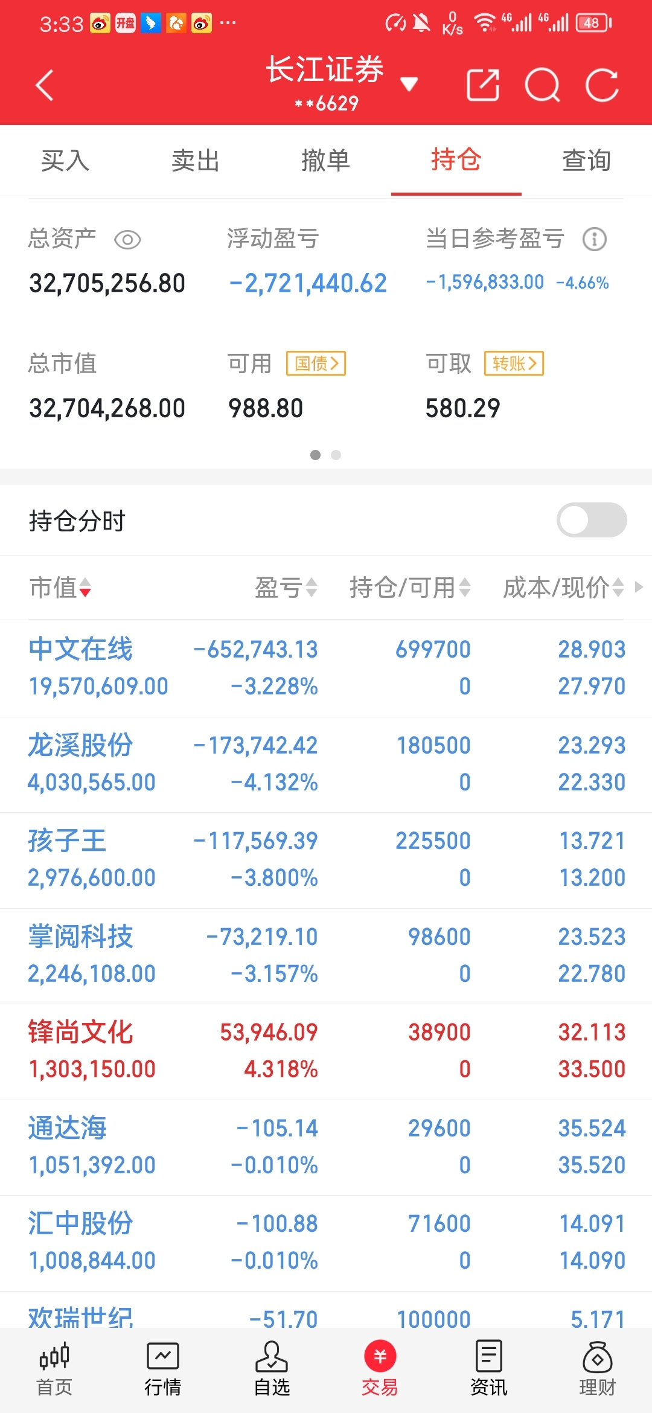Expand the 长江证券 account dropdown arrow
This screenshot has width=652, height=1413.
pos(409,84)
